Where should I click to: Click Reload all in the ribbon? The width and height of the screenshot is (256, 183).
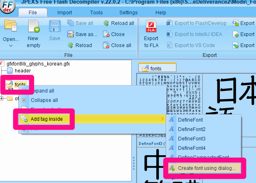(x=119, y=23)
